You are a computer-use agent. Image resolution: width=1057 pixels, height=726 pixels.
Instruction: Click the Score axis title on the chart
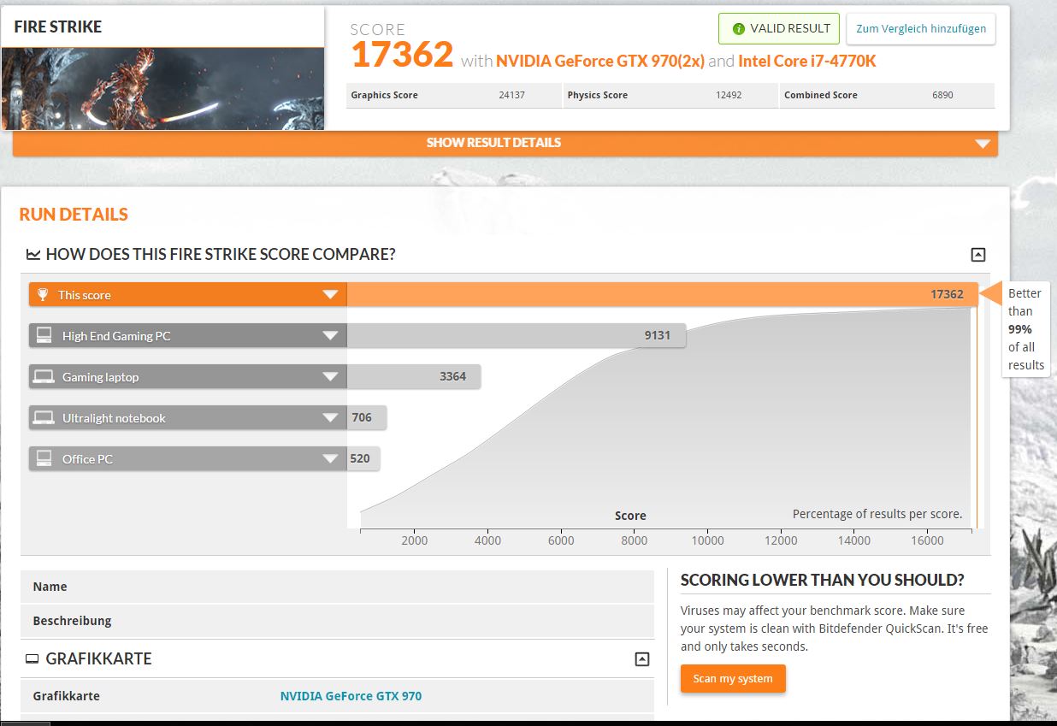click(x=630, y=516)
